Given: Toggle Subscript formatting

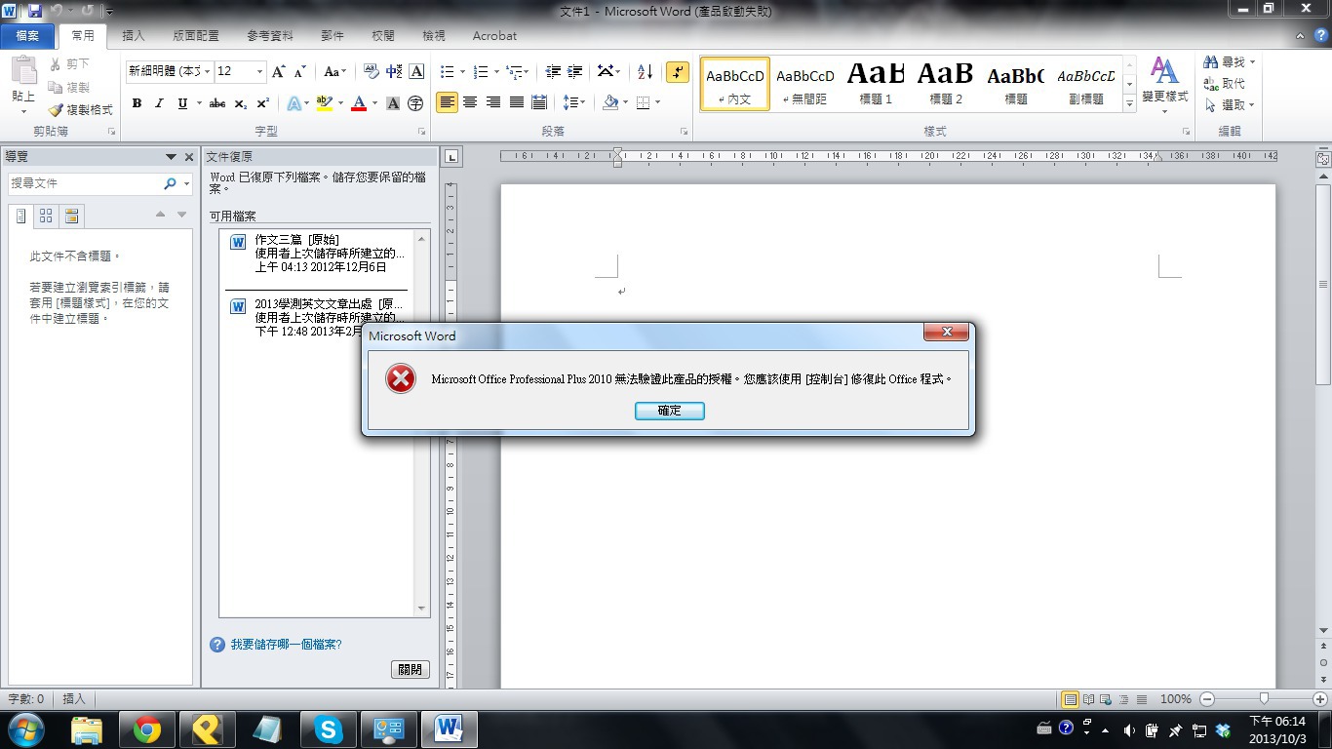Looking at the screenshot, I should point(241,102).
